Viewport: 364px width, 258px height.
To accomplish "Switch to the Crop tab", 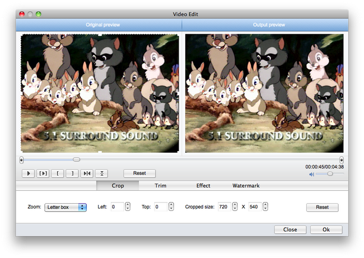I will (x=118, y=186).
